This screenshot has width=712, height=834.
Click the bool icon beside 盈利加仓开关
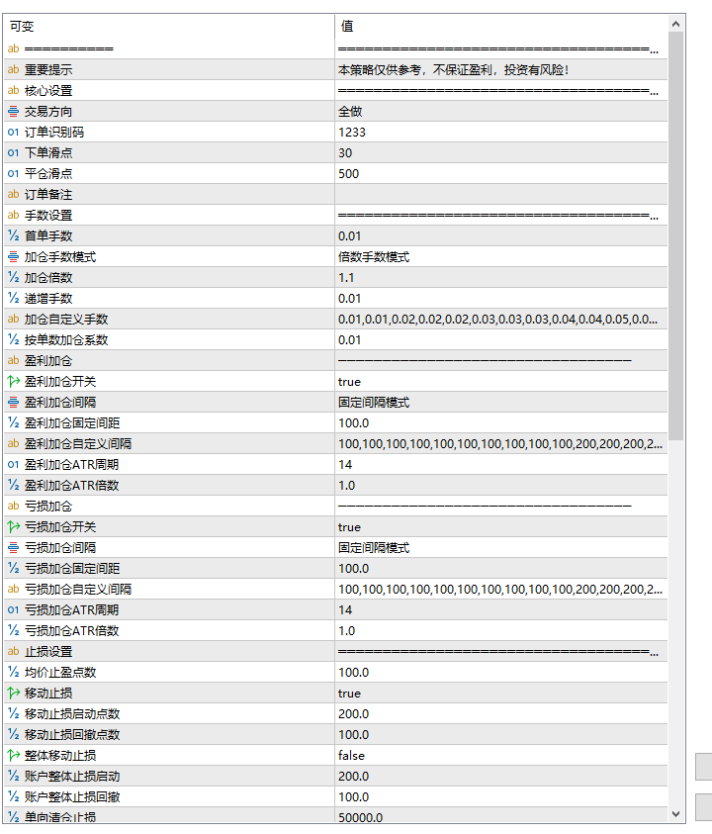(13, 381)
